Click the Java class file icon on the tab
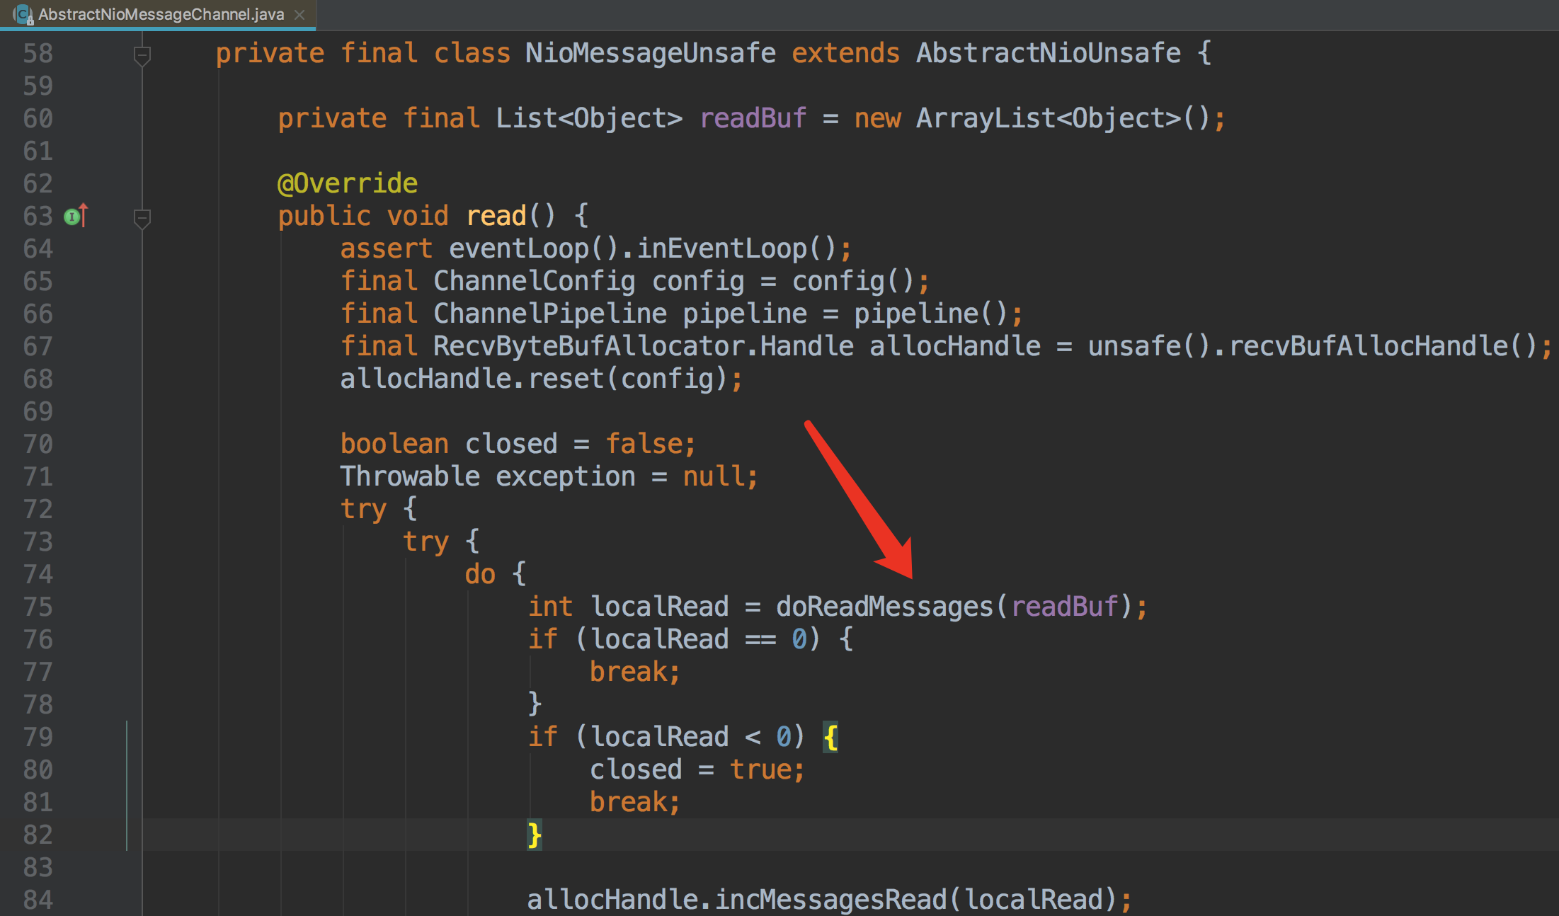This screenshot has width=1559, height=916. click(x=23, y=14)
